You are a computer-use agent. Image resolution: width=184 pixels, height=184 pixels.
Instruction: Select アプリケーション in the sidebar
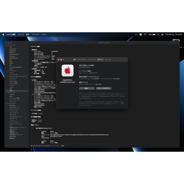(x=14, y=109)
